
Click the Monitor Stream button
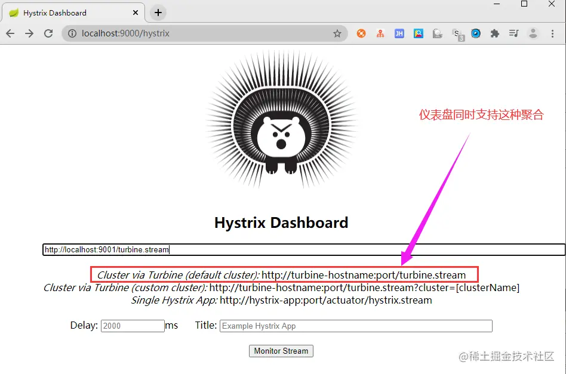tap(281, 351)
